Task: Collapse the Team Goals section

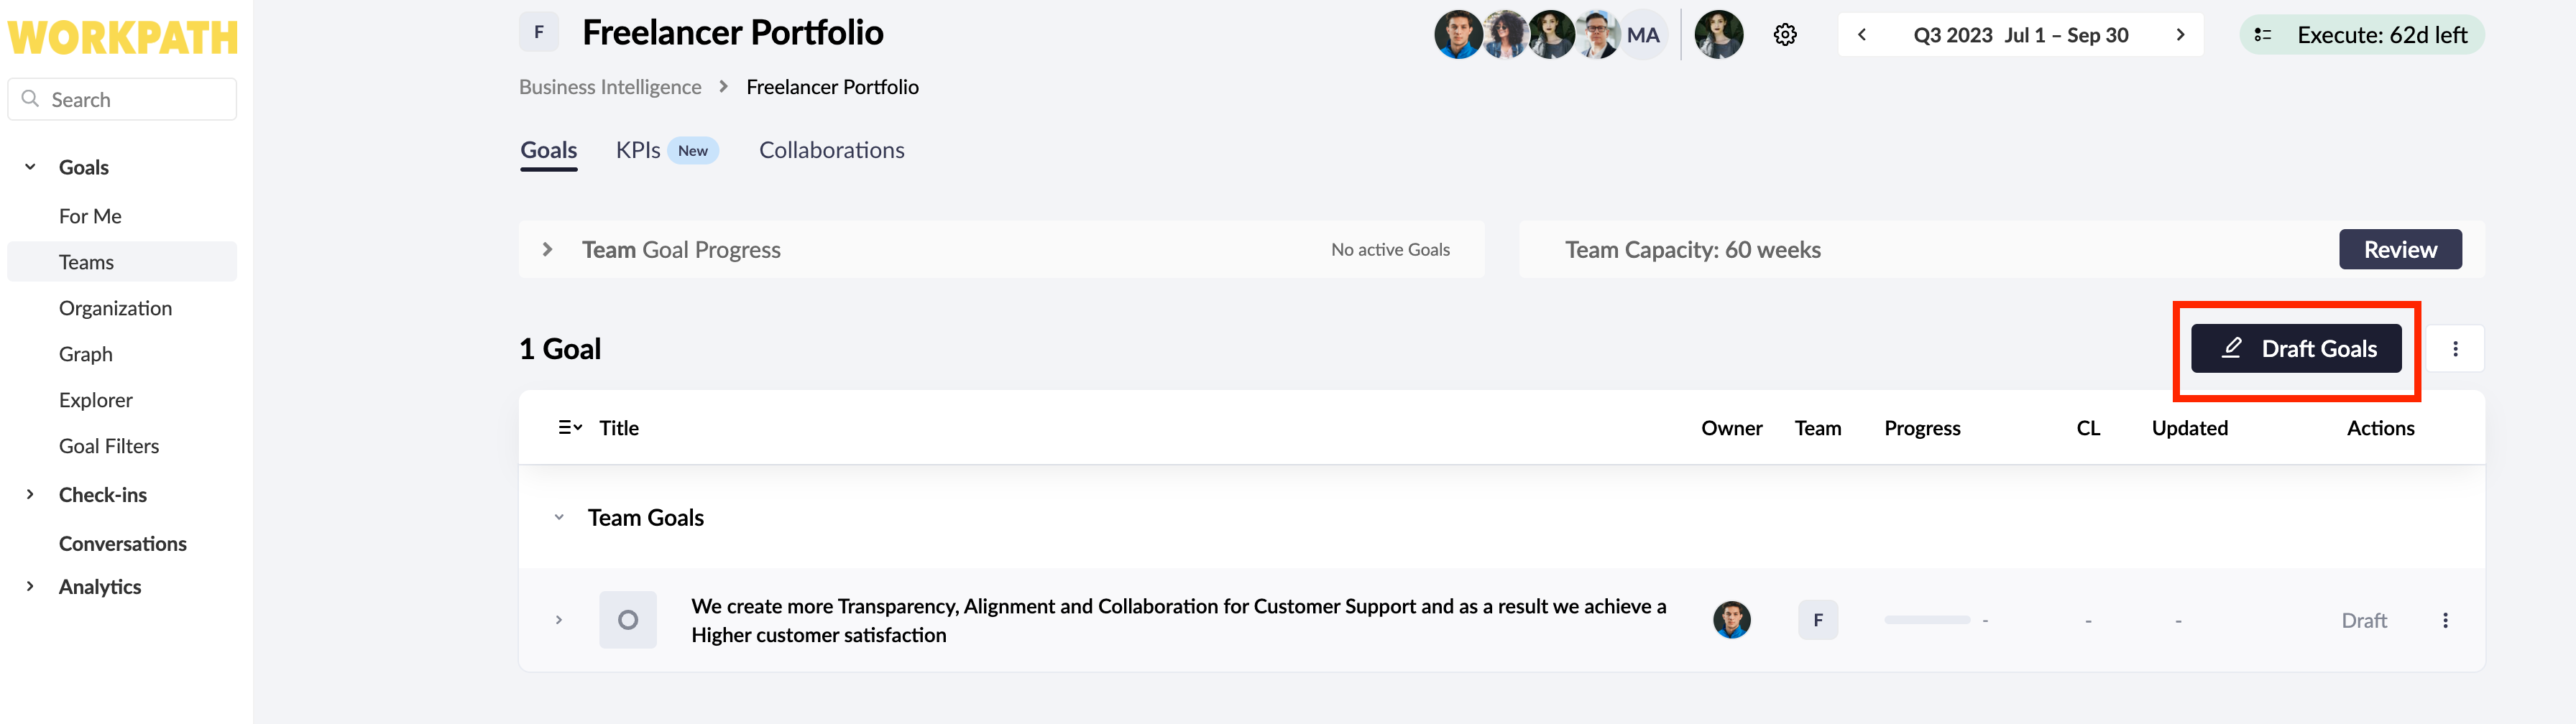Action: (559, 518)
